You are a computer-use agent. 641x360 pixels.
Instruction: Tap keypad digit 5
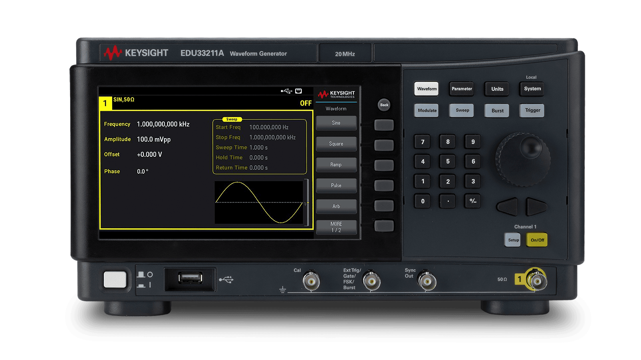click(x=447, y=162)
